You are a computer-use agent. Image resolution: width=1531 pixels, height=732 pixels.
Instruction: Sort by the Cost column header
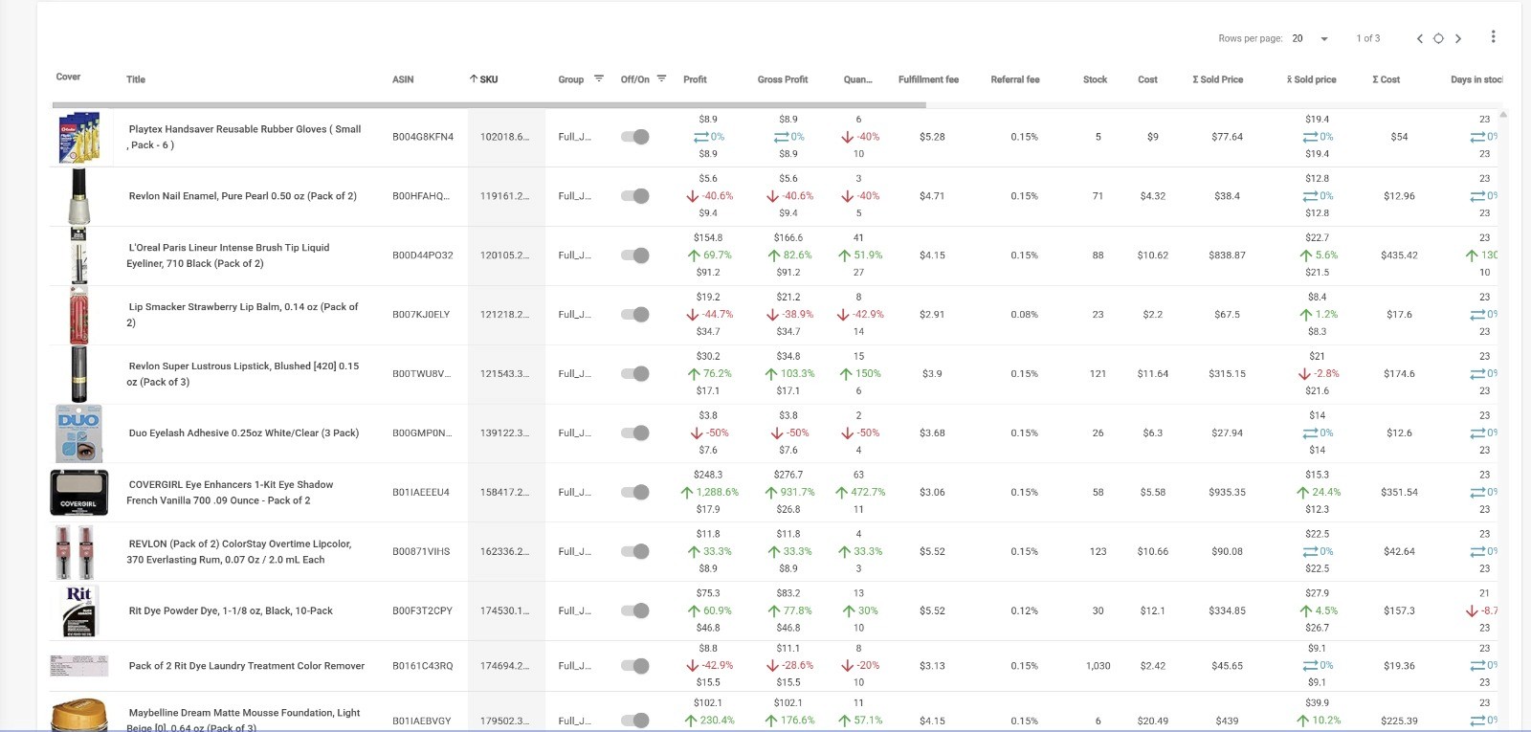(1147, 79)
